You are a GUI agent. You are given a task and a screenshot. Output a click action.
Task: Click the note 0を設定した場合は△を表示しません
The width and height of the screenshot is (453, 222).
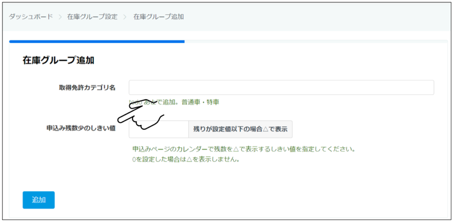(x=186, y=160)
